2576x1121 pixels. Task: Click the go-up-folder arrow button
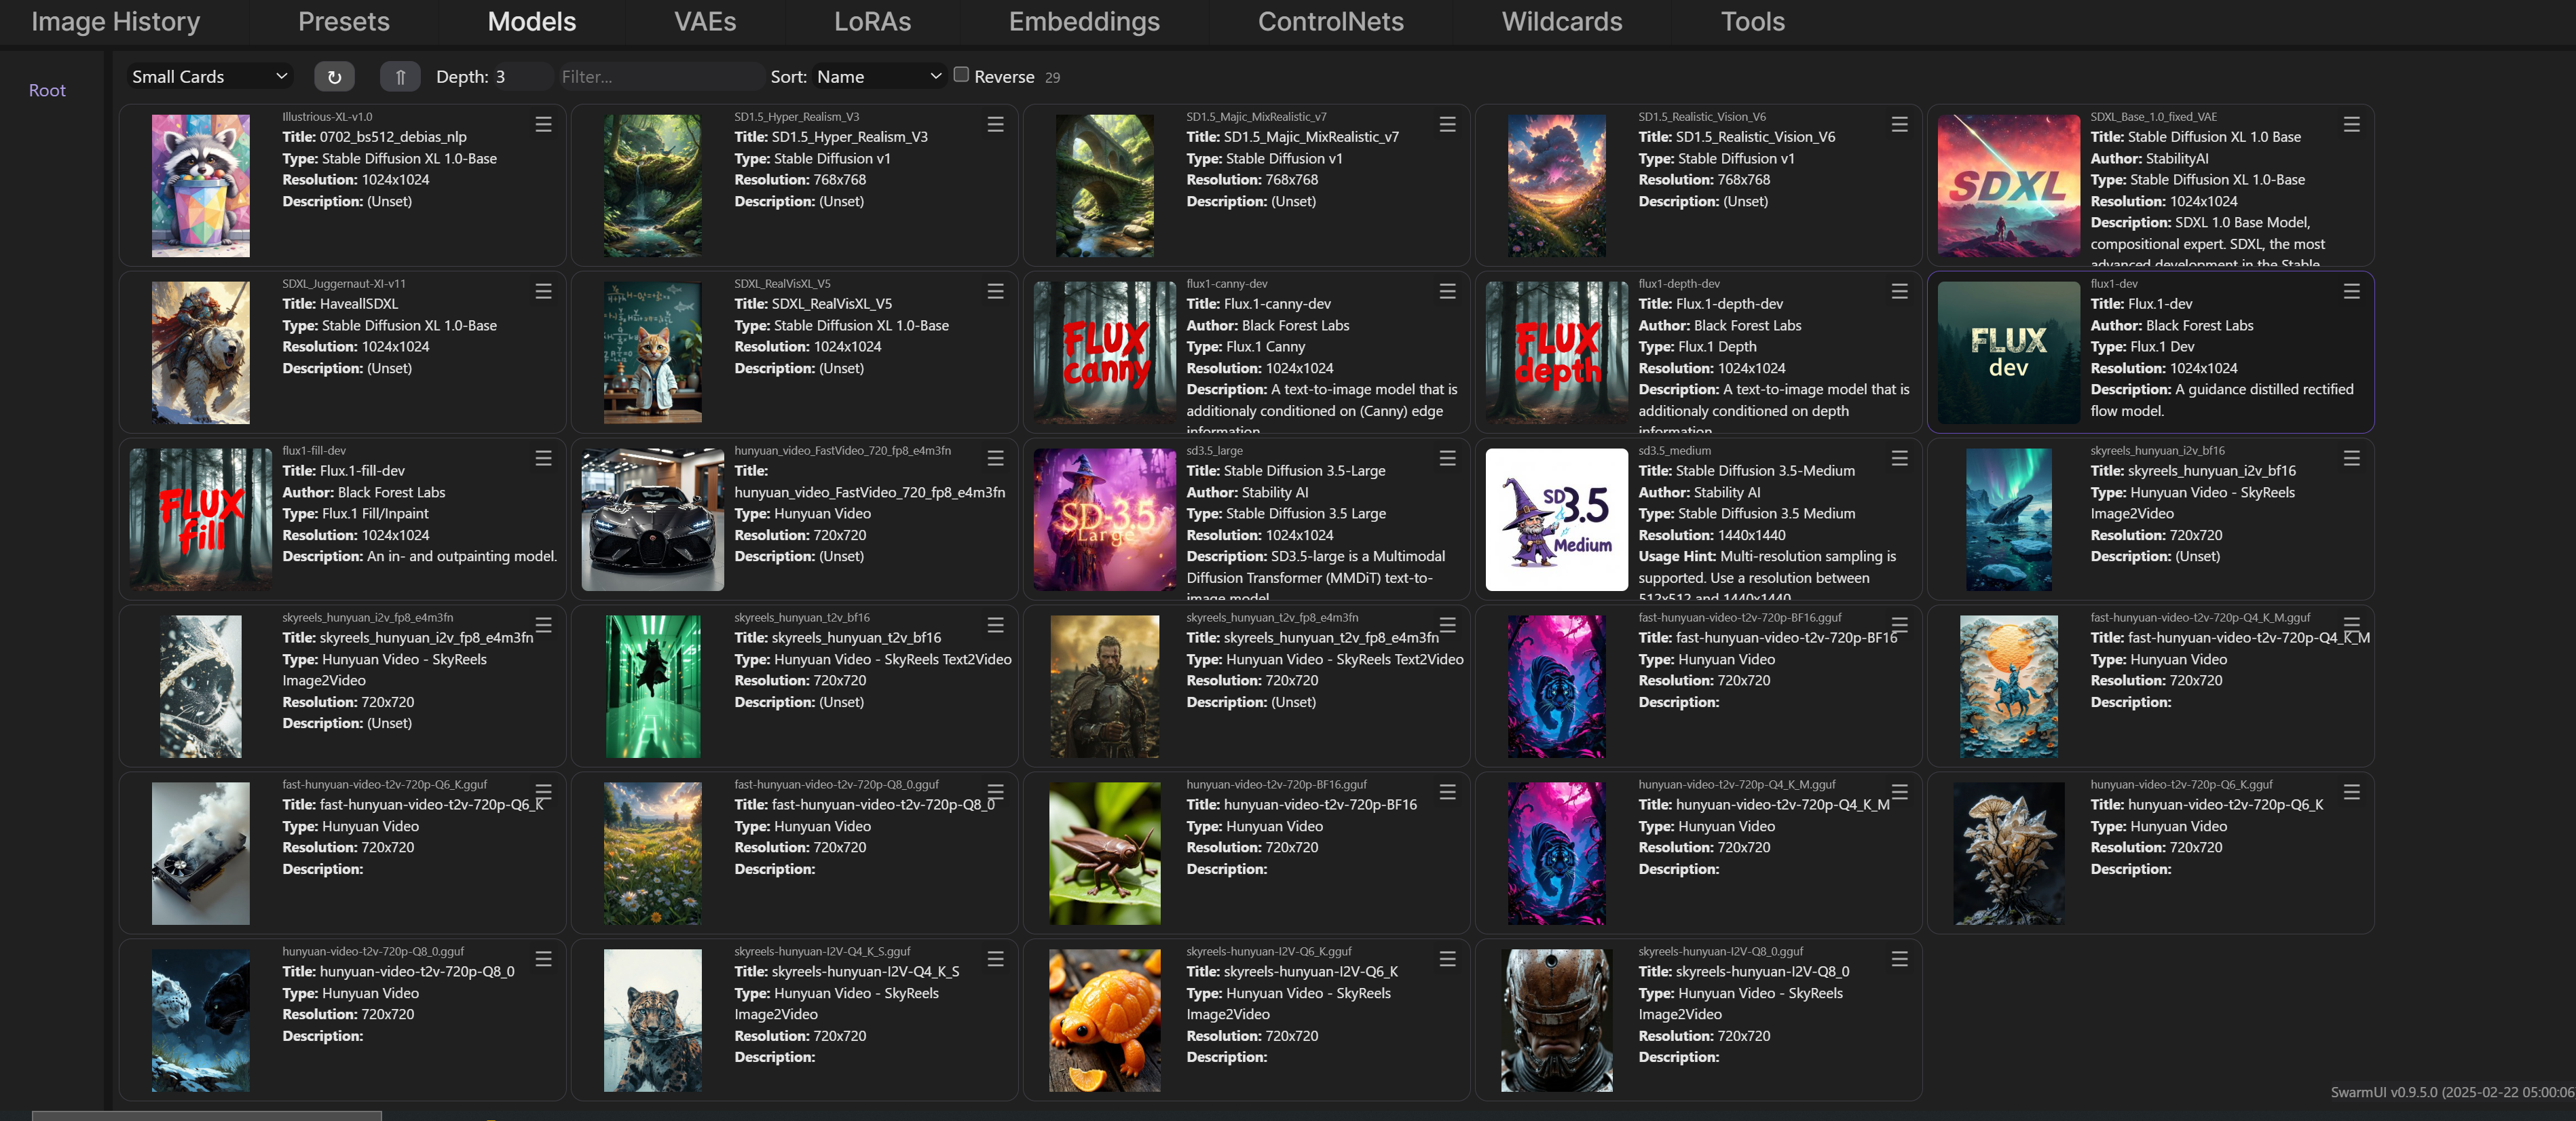click(400, 76)
